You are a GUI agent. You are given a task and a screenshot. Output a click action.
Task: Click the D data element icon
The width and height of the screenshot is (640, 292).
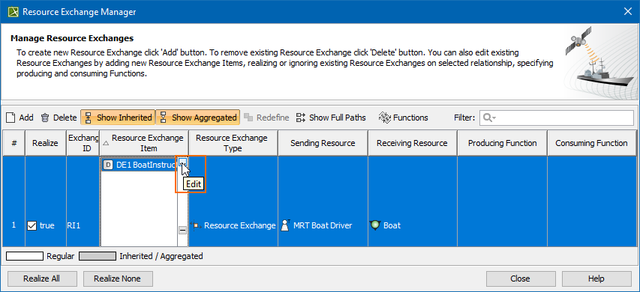[108, 165]
